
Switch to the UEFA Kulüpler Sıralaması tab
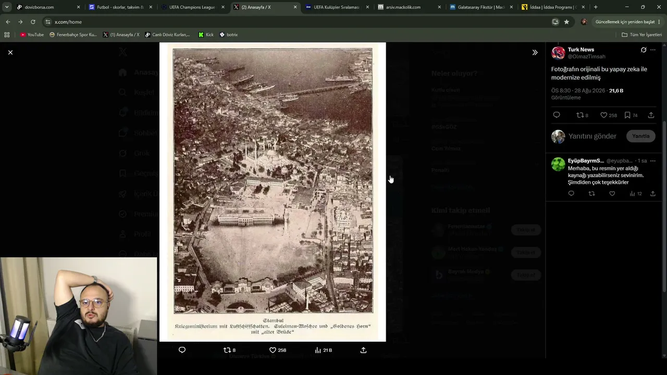pos(336,7)
